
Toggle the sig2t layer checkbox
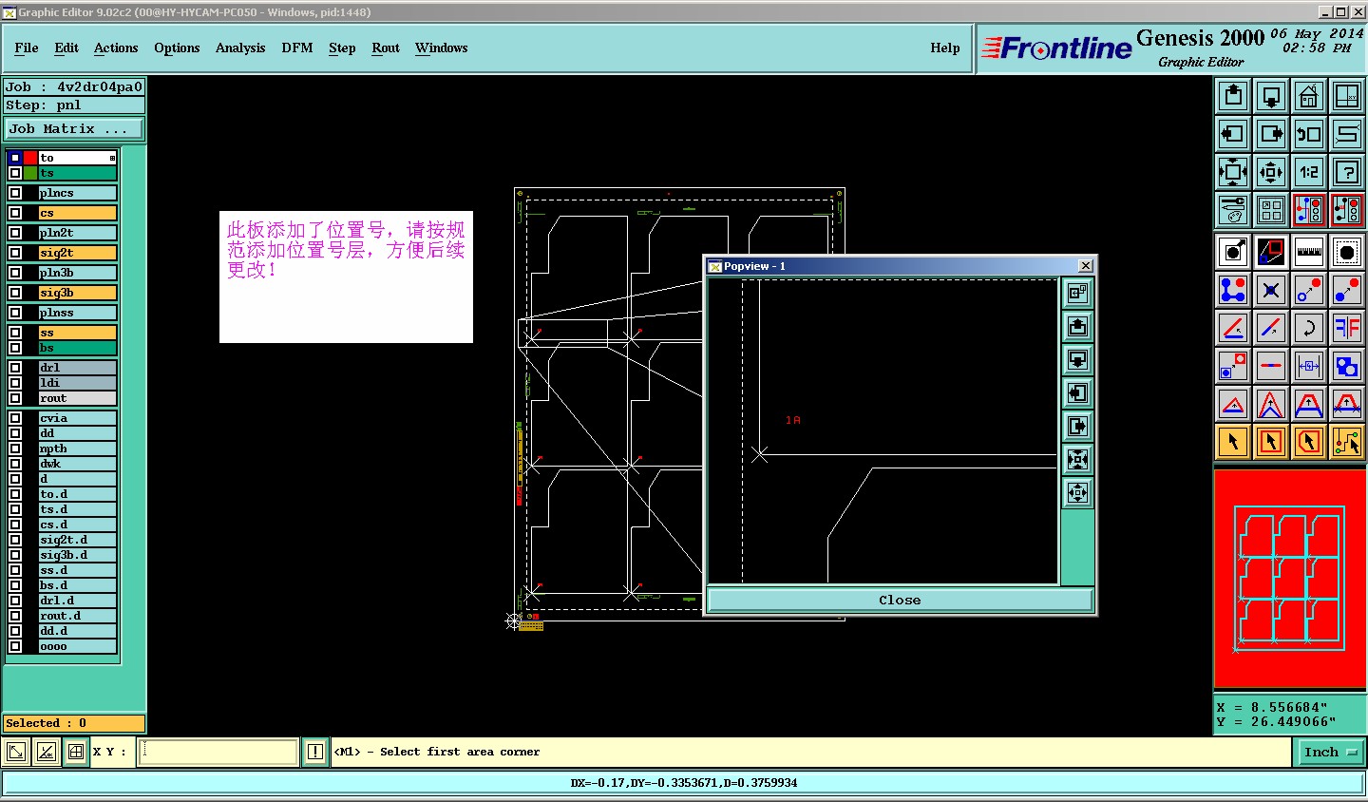tap(15, 253)
